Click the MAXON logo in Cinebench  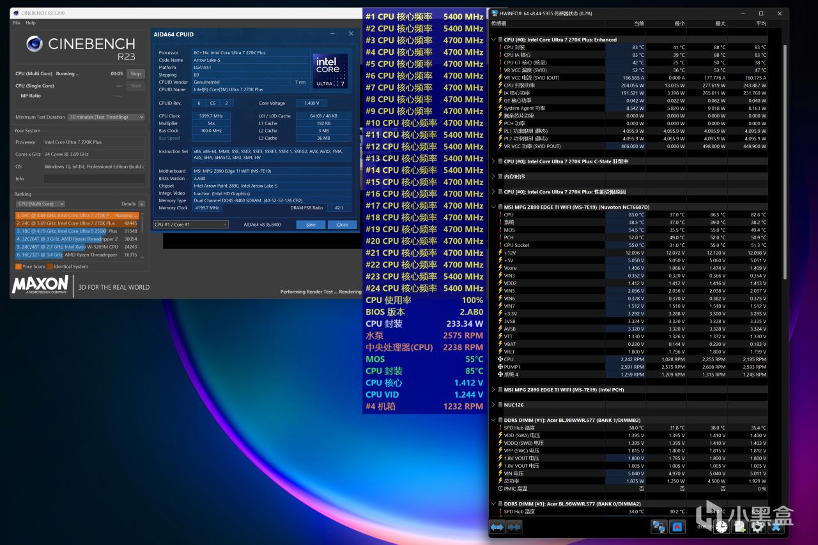40,284
